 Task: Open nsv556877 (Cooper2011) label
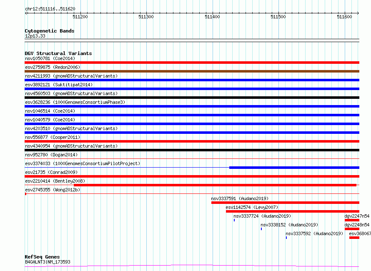pos(53,137)
